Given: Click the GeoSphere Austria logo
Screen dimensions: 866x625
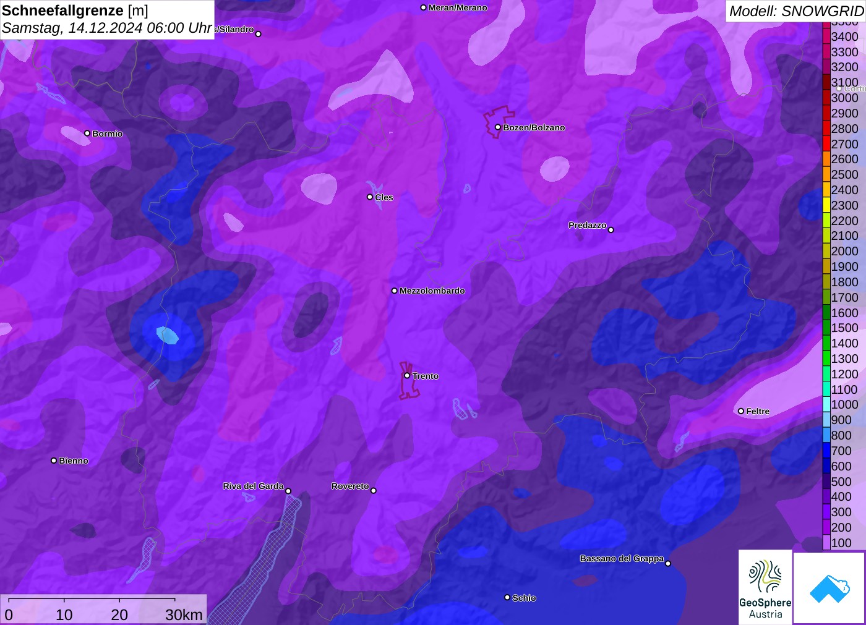Looking at the screenshot, I should (765, 587).
